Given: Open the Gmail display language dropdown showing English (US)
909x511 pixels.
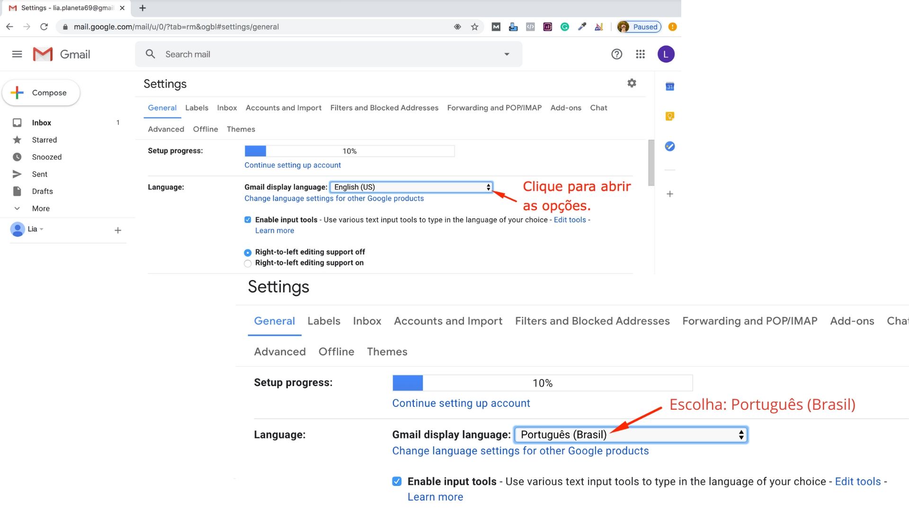Looking at the screenshot, I should coord(410,187).
